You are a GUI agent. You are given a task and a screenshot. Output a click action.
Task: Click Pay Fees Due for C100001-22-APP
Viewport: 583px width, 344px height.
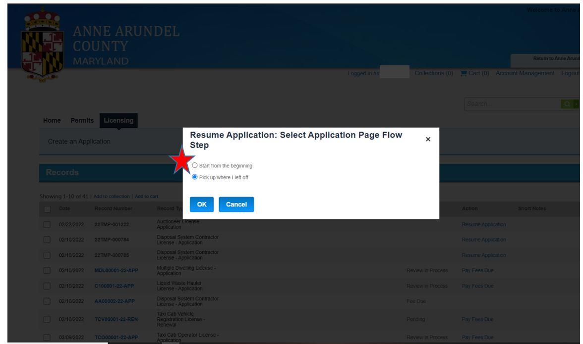click(x=477, y=286)
